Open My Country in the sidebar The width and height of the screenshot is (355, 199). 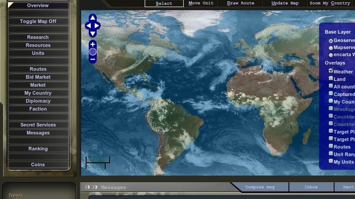[x=38, y=93]
